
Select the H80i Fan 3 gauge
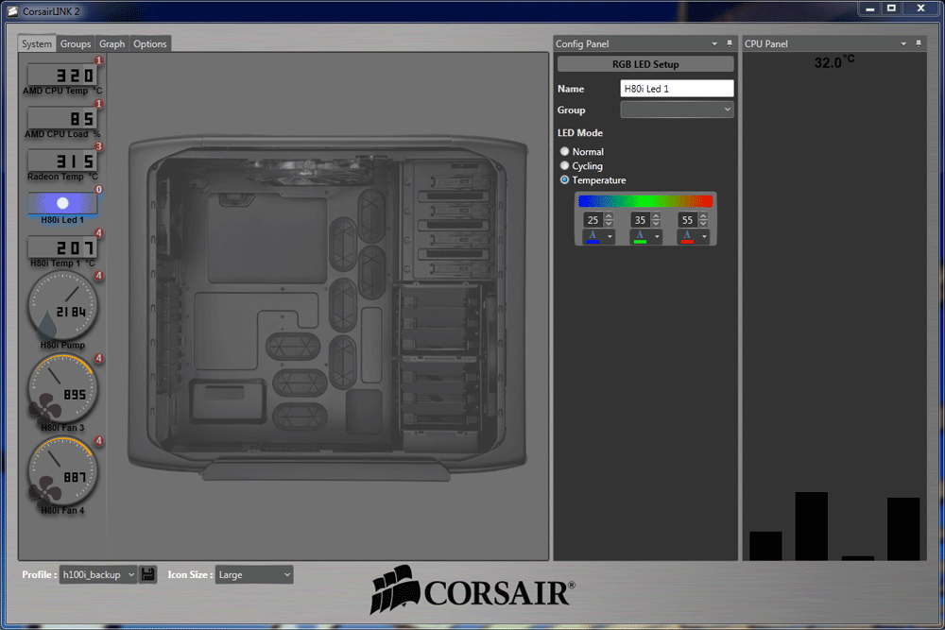[x=62, y=389]
